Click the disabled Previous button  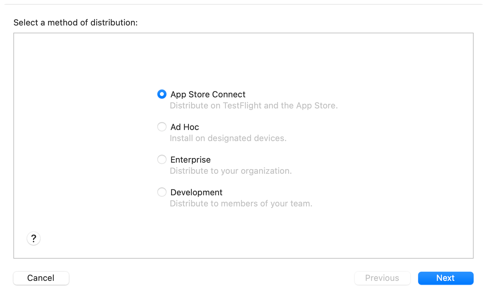point(382,278)
